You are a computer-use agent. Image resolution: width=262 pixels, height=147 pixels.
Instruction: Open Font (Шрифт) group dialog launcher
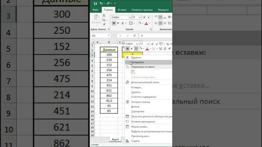pyautogui.click(x=151, y=29)
